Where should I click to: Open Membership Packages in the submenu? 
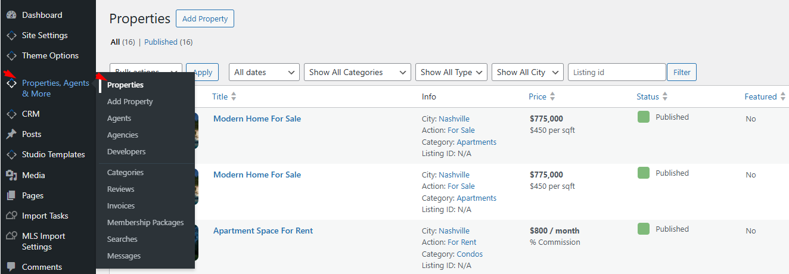point(145,223)
